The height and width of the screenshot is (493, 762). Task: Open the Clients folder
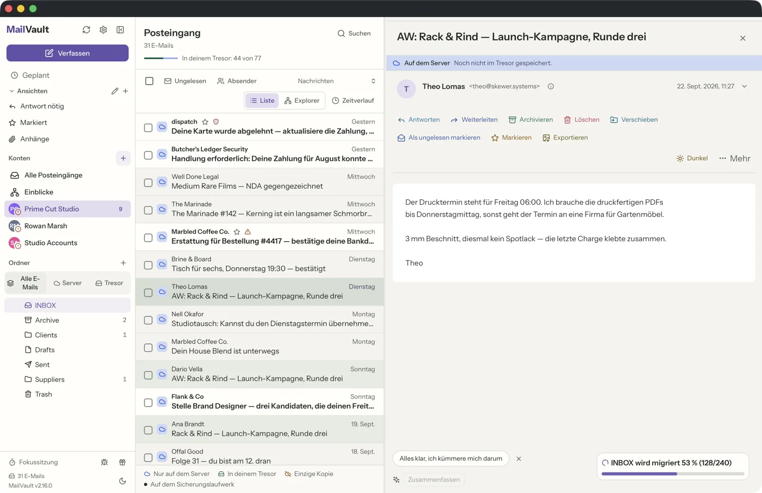coord(67,335)
